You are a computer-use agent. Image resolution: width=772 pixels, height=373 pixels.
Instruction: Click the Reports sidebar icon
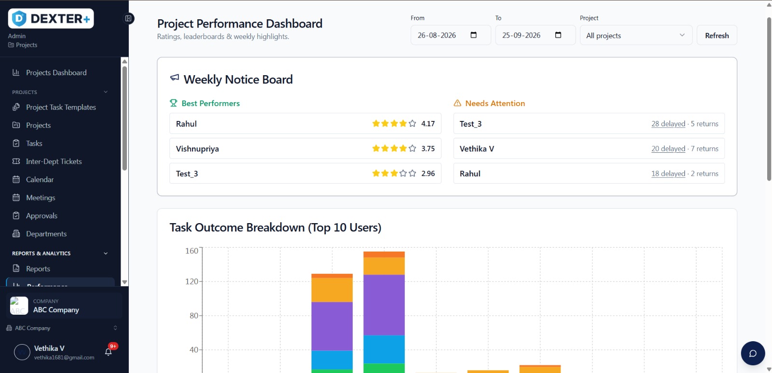click(16, 268)
